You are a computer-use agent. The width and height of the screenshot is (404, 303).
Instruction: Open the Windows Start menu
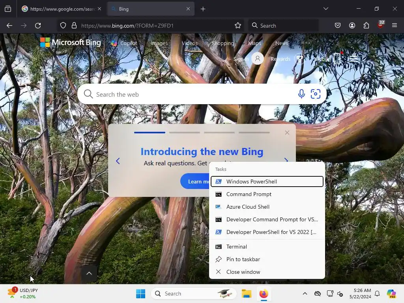pos(141,294)
